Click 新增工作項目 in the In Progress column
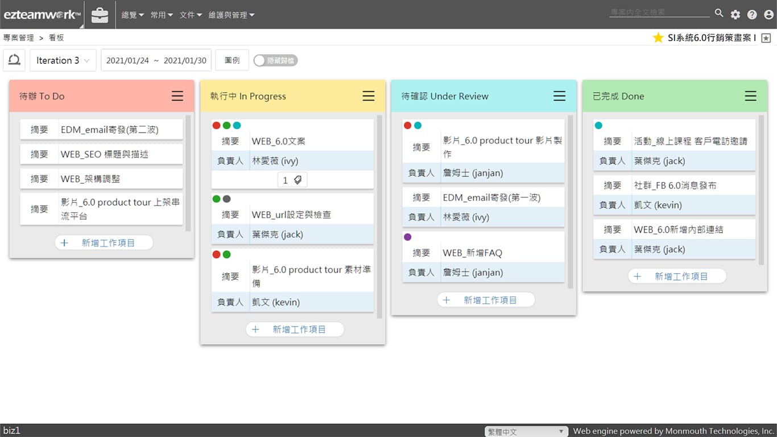The image size is (777, 437). coord(295,329)
